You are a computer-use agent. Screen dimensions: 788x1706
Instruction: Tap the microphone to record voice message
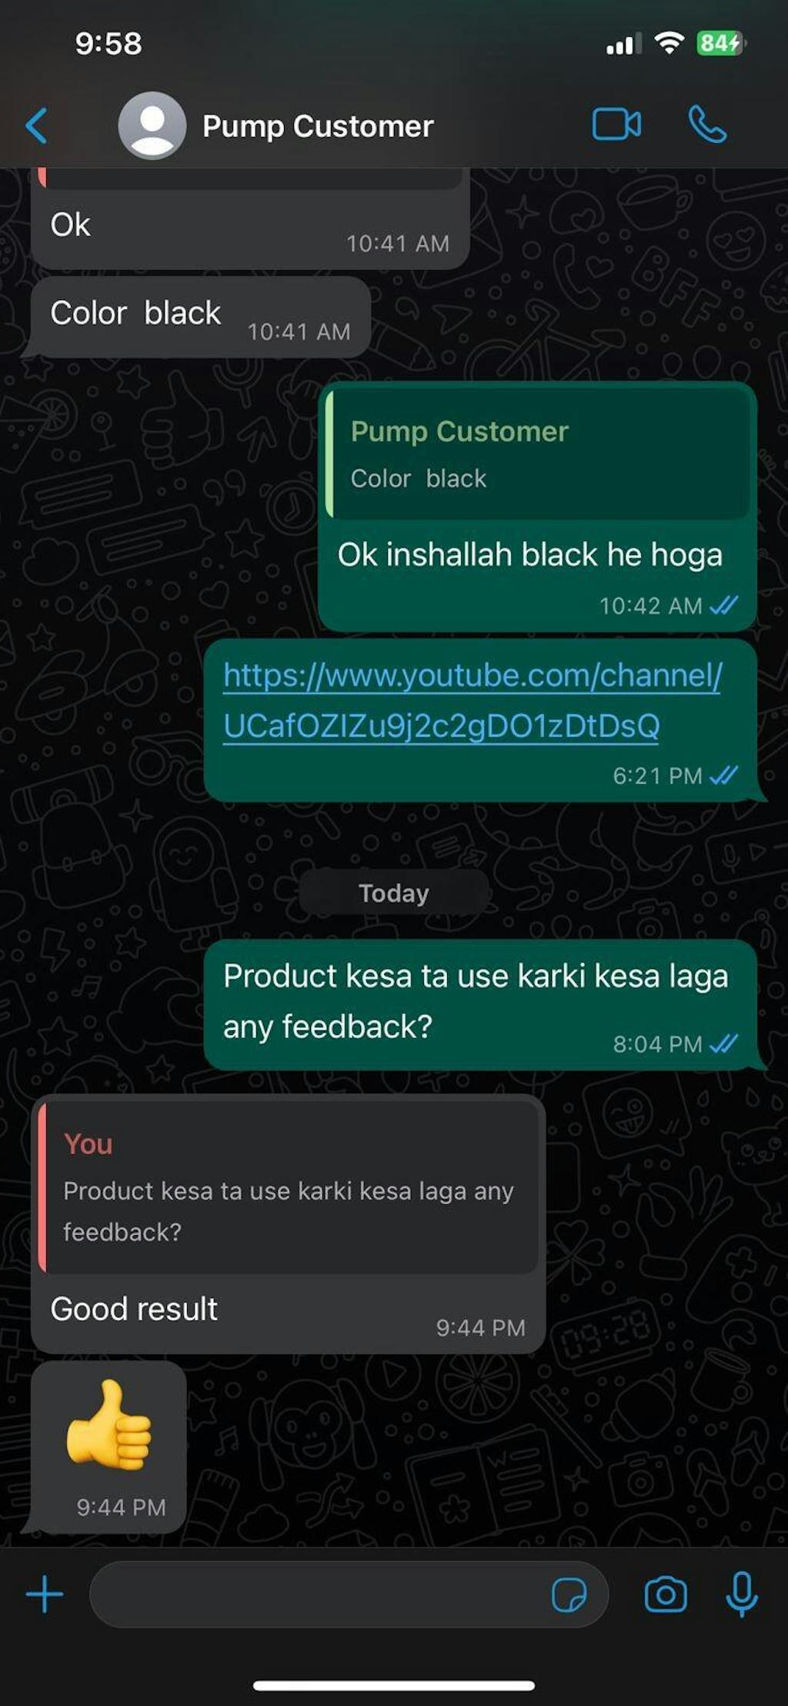click(742, 1594)
